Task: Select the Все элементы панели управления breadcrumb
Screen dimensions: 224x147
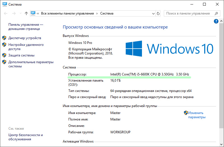Action: pyautogui.click(x=67, y=13)
